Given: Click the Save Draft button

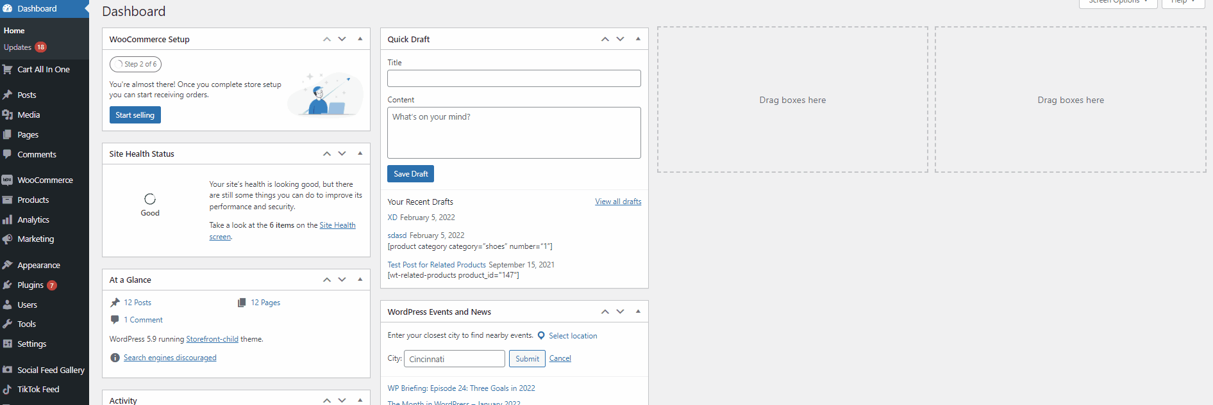Looking at the screenshot, I should [410, 174].
